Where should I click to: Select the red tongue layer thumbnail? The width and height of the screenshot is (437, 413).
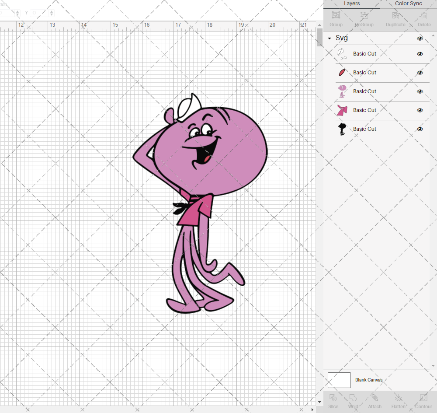[342, 73]
